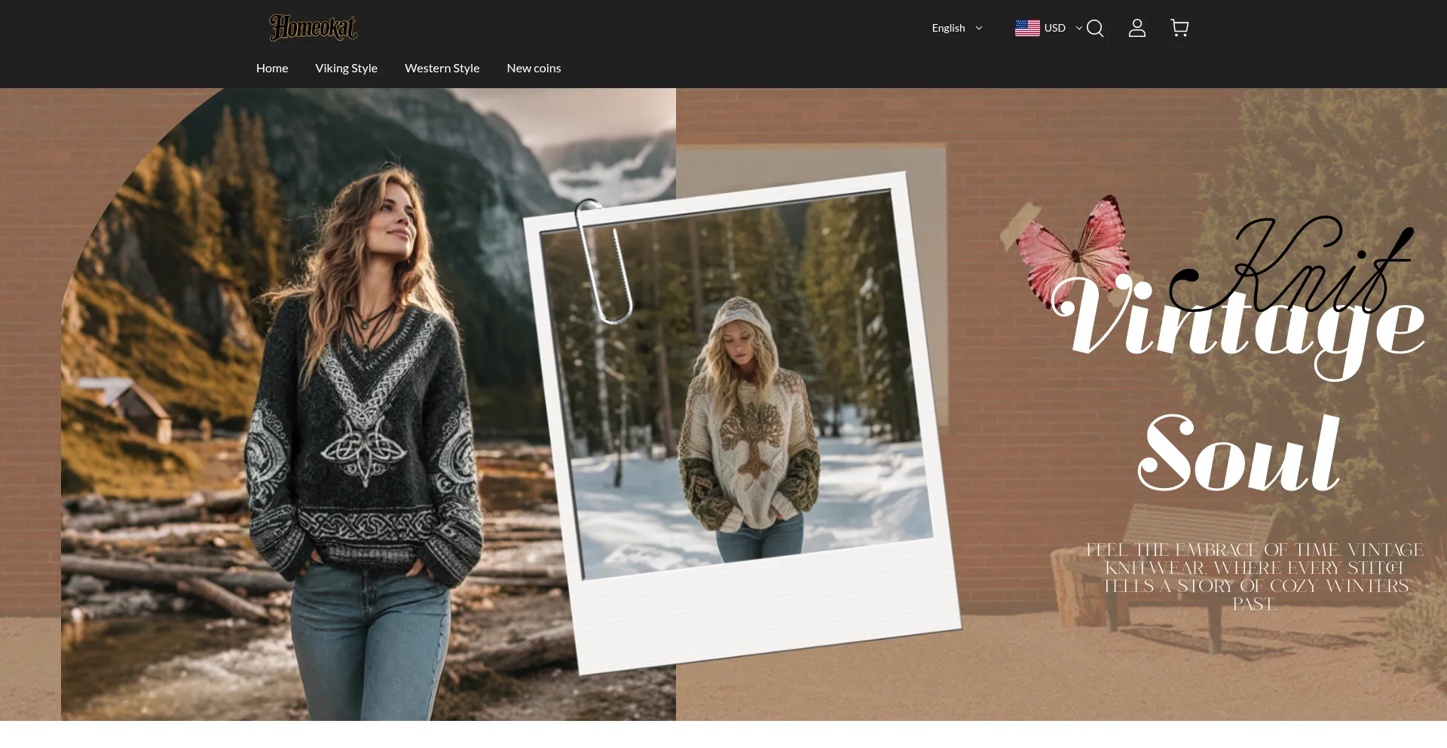Click the chevron beside USD
The height and width of the screenshot is (748, 1447).
[x=1078, y=29]
